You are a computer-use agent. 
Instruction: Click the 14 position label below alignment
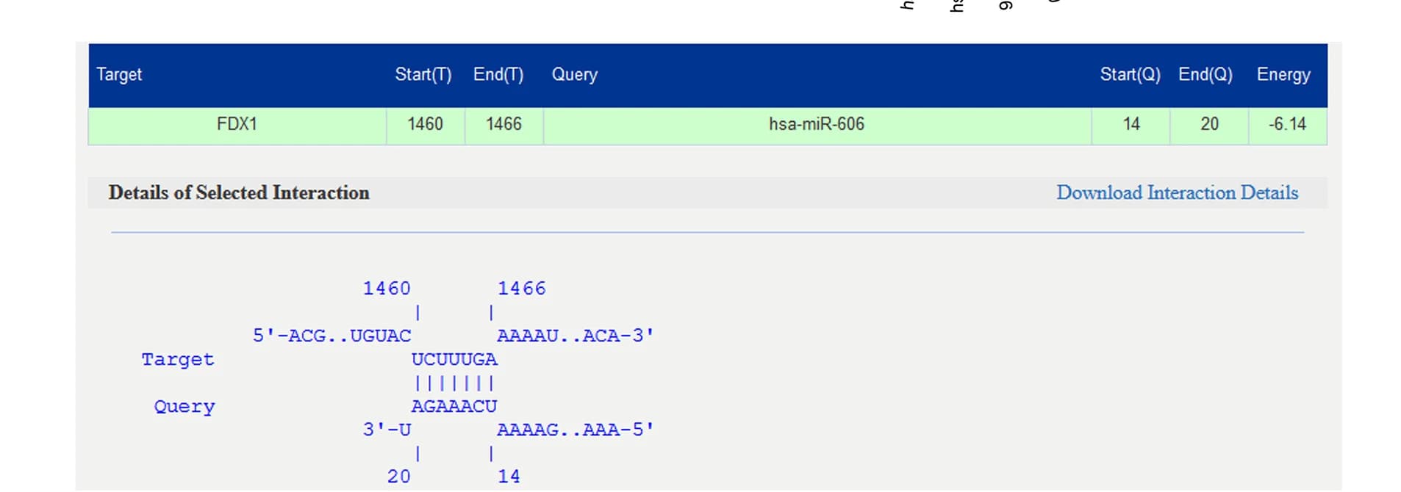(509, 477)
